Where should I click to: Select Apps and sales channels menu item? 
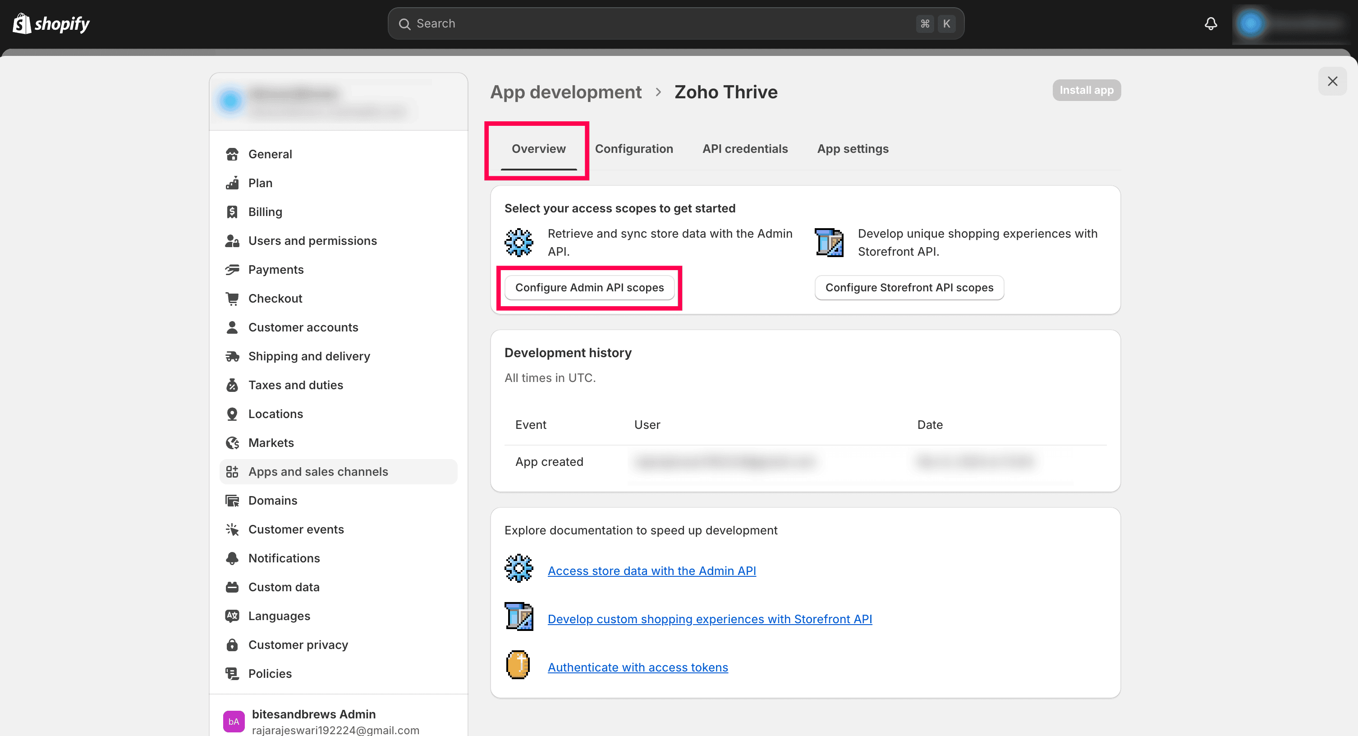[x=318, y=471]
